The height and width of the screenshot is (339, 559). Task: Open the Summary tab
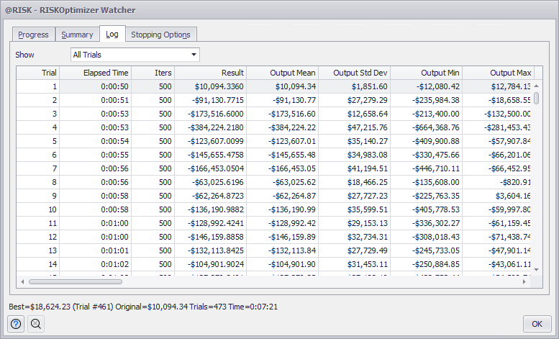[x=77, y=35]
